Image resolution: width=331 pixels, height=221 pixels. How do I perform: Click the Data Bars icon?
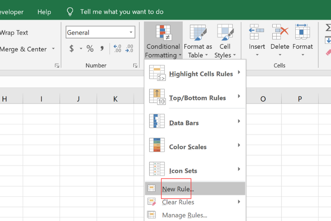[x=157, y=121]
